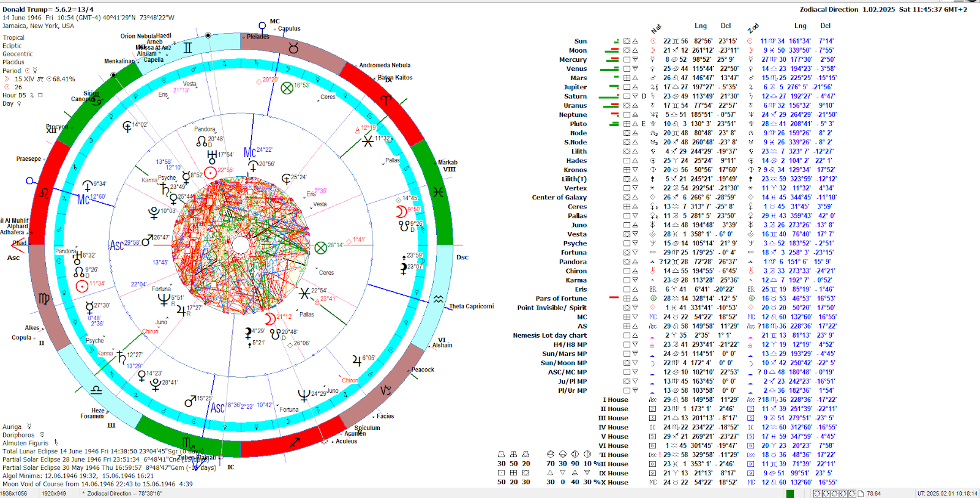This screenshot has height=498, width=980.
Task: Click the Scorpio sign on the green bottom segment
Action: pyautogui.click(x=188, y=442)
